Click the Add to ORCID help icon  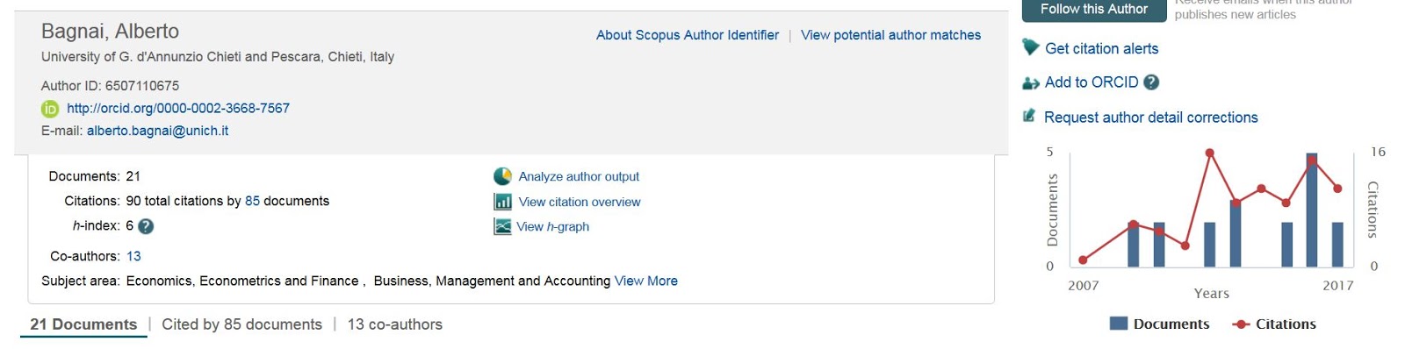pyautogui.click(x=1151, y=82)
